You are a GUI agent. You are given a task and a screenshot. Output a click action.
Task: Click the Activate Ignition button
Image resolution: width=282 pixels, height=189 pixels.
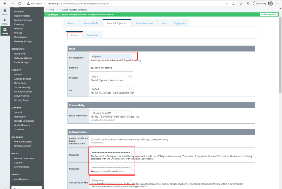269,14
